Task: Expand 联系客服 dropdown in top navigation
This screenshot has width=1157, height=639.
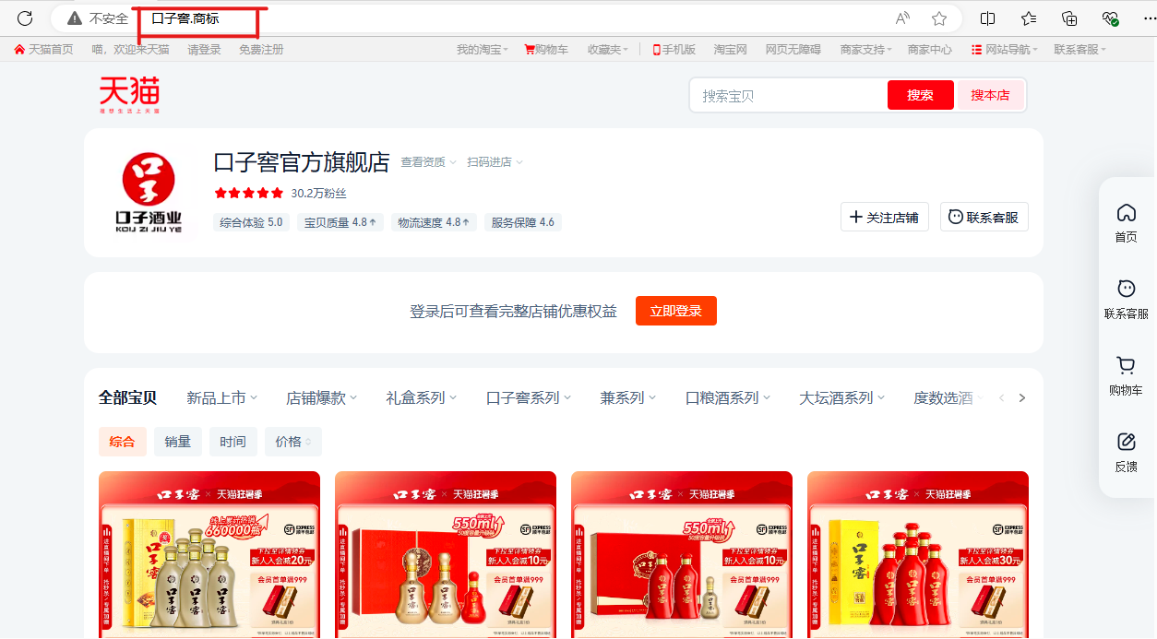Action: click(1079, 50)
